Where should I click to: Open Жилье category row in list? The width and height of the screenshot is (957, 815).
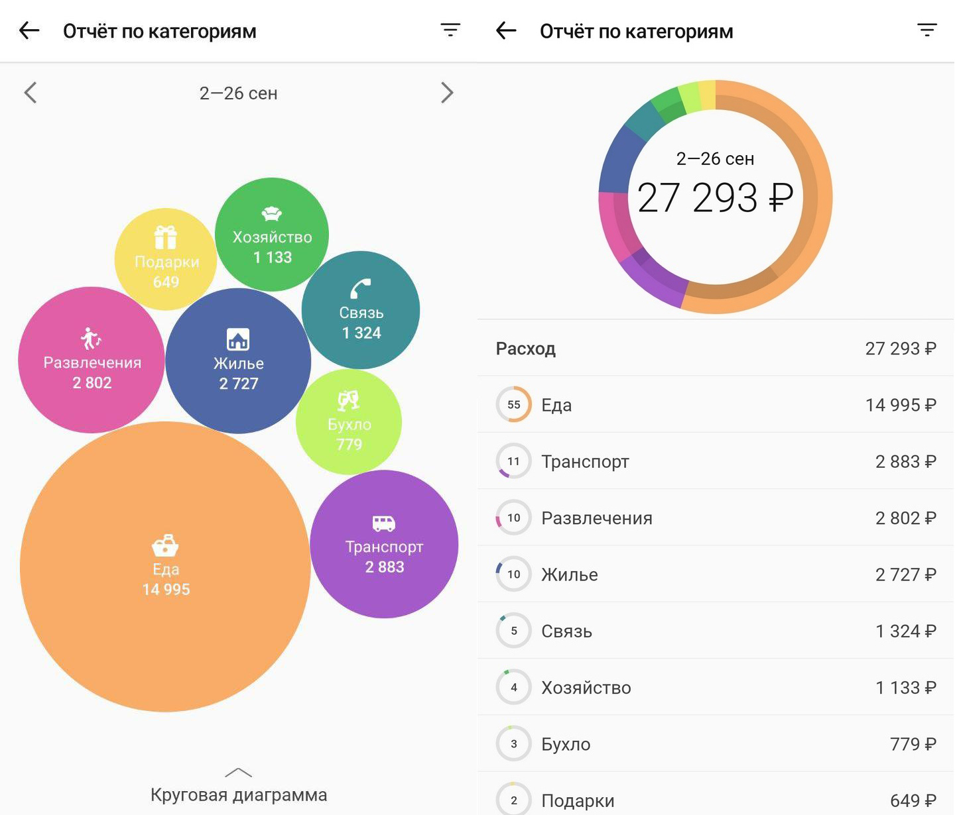coord(716,574)
